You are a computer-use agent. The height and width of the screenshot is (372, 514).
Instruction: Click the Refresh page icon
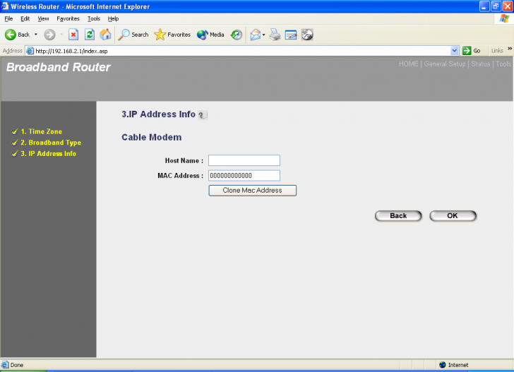tap(90, 34)
